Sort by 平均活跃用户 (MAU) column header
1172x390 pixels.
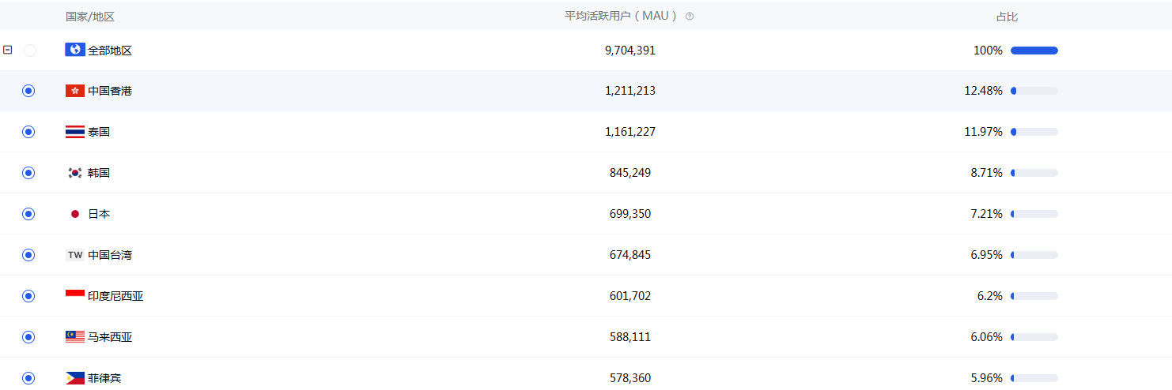[x=622, y=17]
